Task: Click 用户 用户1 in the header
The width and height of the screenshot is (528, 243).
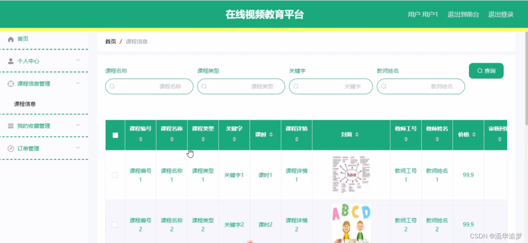Action: click(x=423, y=14)
